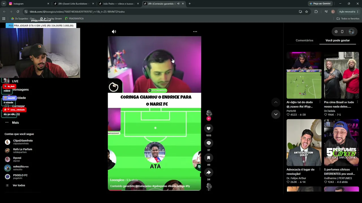Open the TikTok profile avatar menu

[351, 32]
